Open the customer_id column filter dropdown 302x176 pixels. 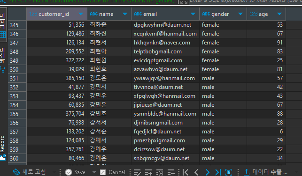[x=81, y=14]
